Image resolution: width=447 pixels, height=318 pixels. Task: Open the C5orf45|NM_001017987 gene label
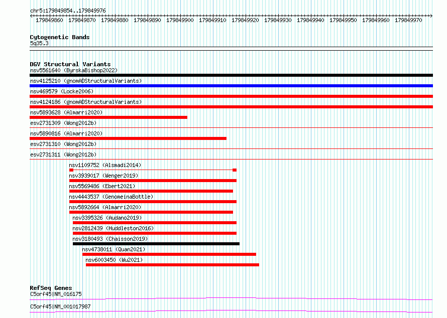click(x=60, y=306)
